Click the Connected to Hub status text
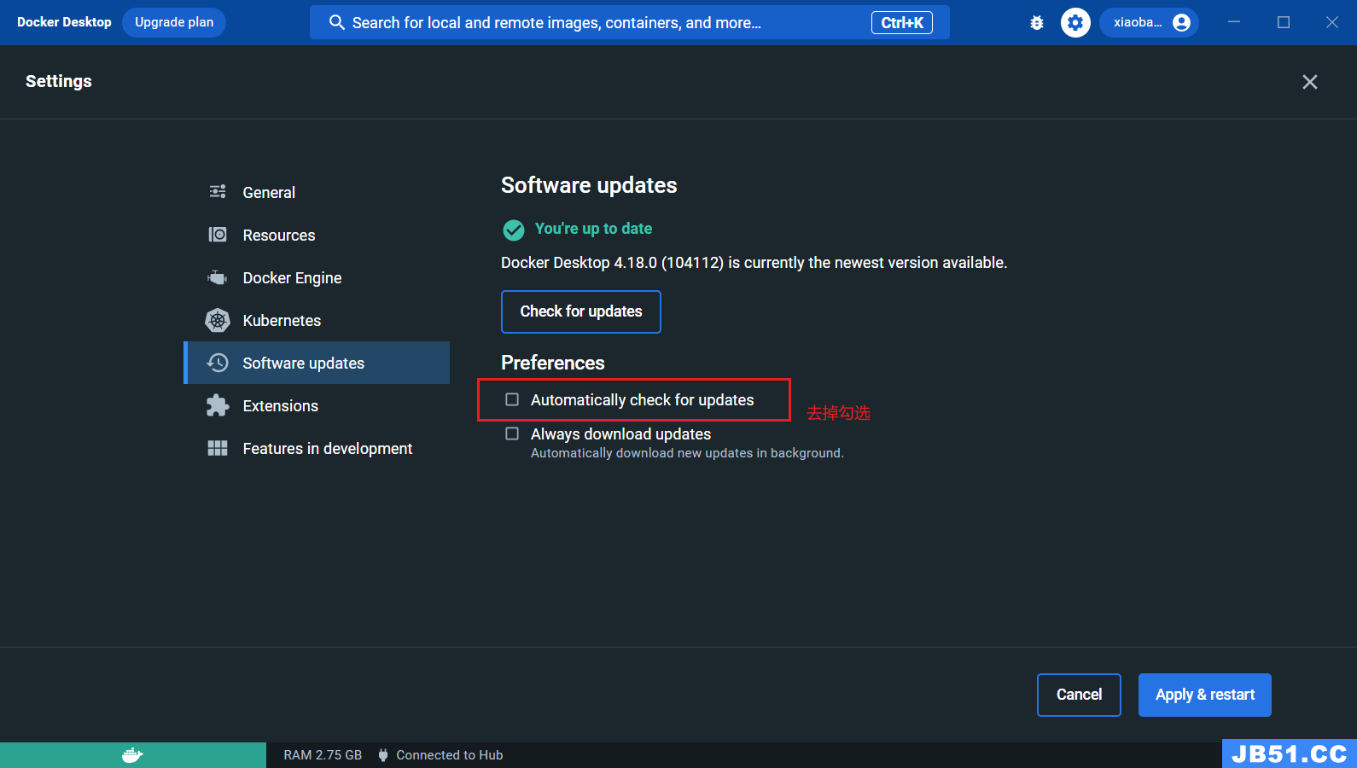 click(x=450, y=755)
